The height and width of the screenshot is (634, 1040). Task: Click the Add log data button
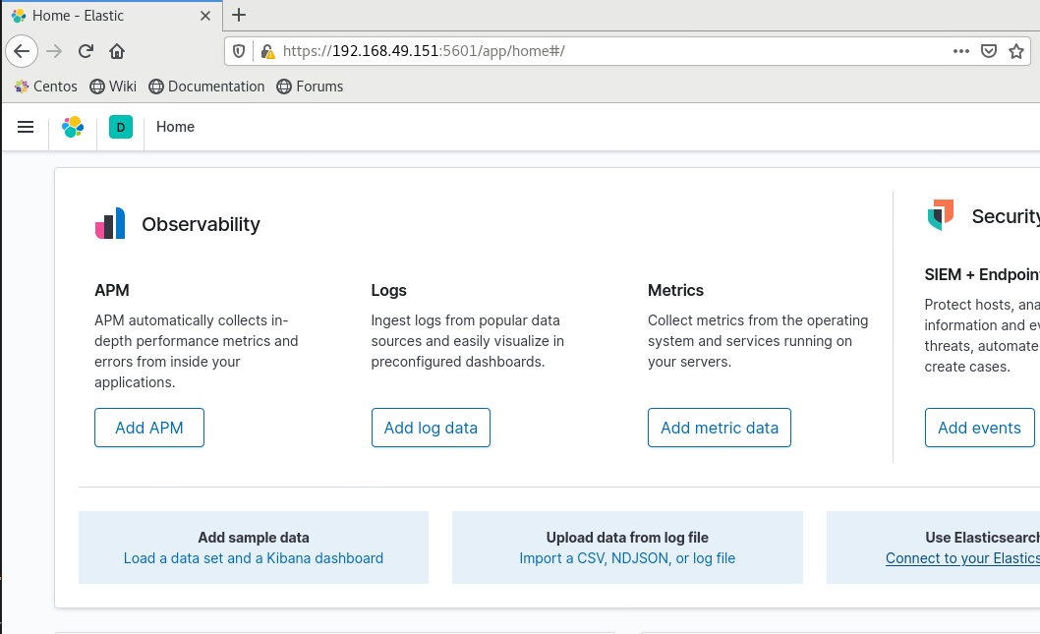point(431,428)
